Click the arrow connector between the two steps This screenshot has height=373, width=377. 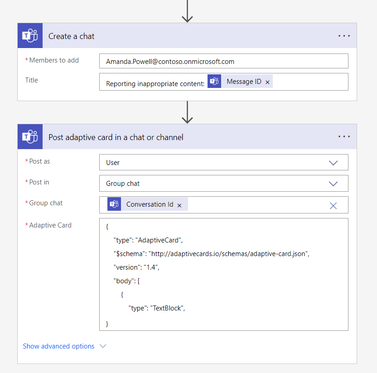187,112
